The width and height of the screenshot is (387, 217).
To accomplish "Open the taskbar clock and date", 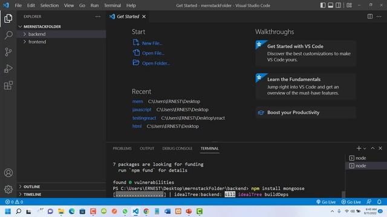I will coord(371,211).
